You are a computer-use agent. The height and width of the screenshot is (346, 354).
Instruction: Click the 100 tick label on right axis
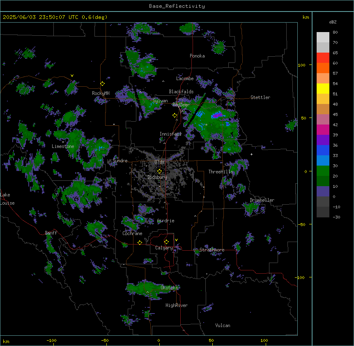(301, 65)
